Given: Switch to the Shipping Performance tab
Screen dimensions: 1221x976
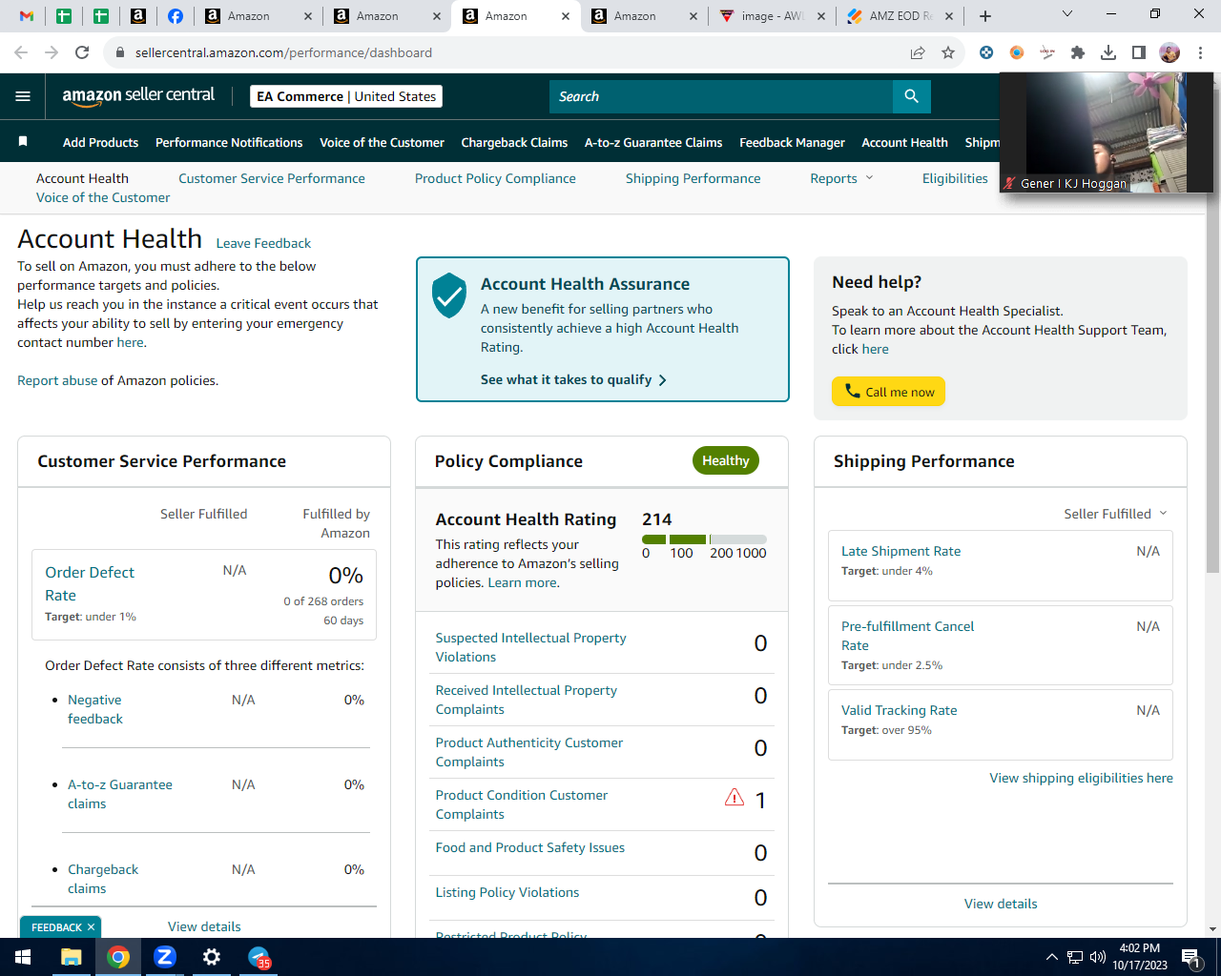Looking at the screenshot, I should click(693, 178).
